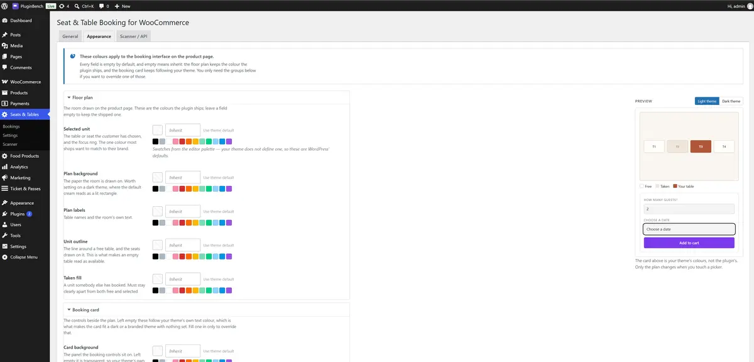The image size is (754, 362).
Task: Open the Posts menu
Action: [x=25, y=35]
